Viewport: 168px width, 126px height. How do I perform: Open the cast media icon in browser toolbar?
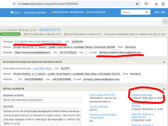pyautogui.click(x=146, y=4)
